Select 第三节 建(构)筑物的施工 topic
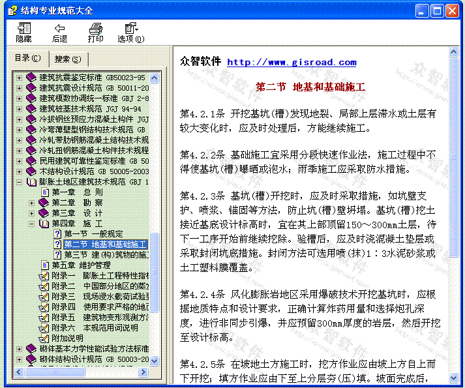Viewport: 465px width, 388px height. (106, 255)
